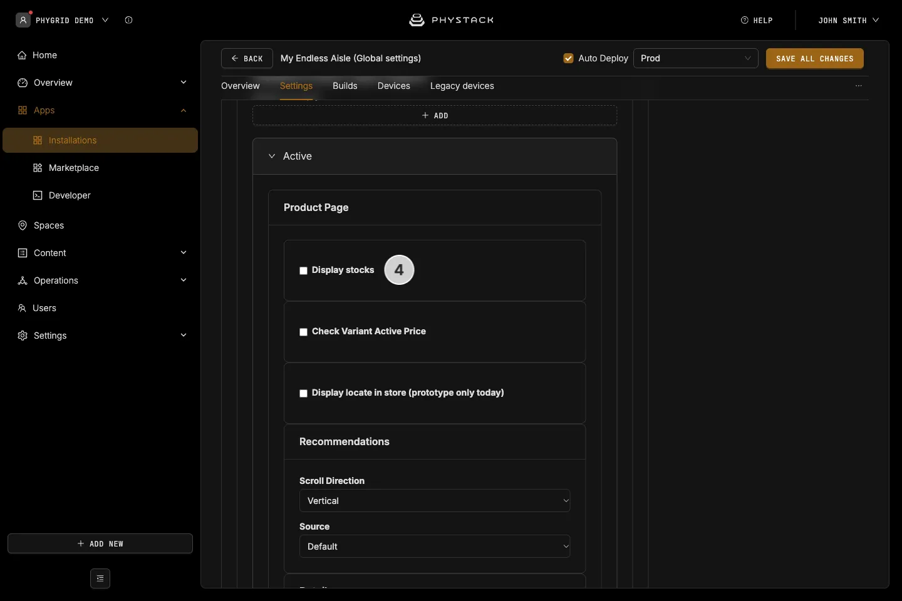Enable the Display stocks checkbox
902x601 pixels.
303,270
